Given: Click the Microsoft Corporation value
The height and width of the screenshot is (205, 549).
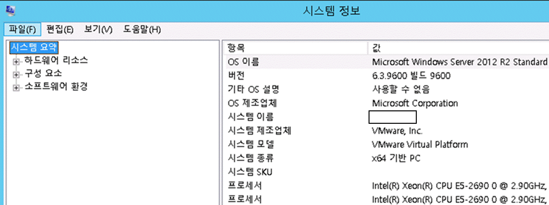Looking at the screenshot, I should 415,103.
